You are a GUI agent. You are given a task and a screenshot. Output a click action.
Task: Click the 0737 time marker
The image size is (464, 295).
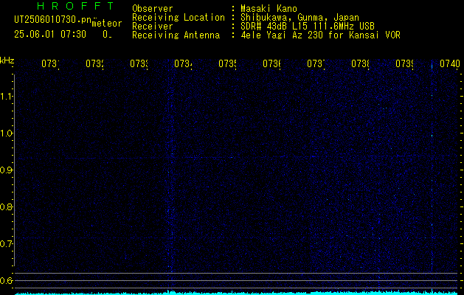316,63
